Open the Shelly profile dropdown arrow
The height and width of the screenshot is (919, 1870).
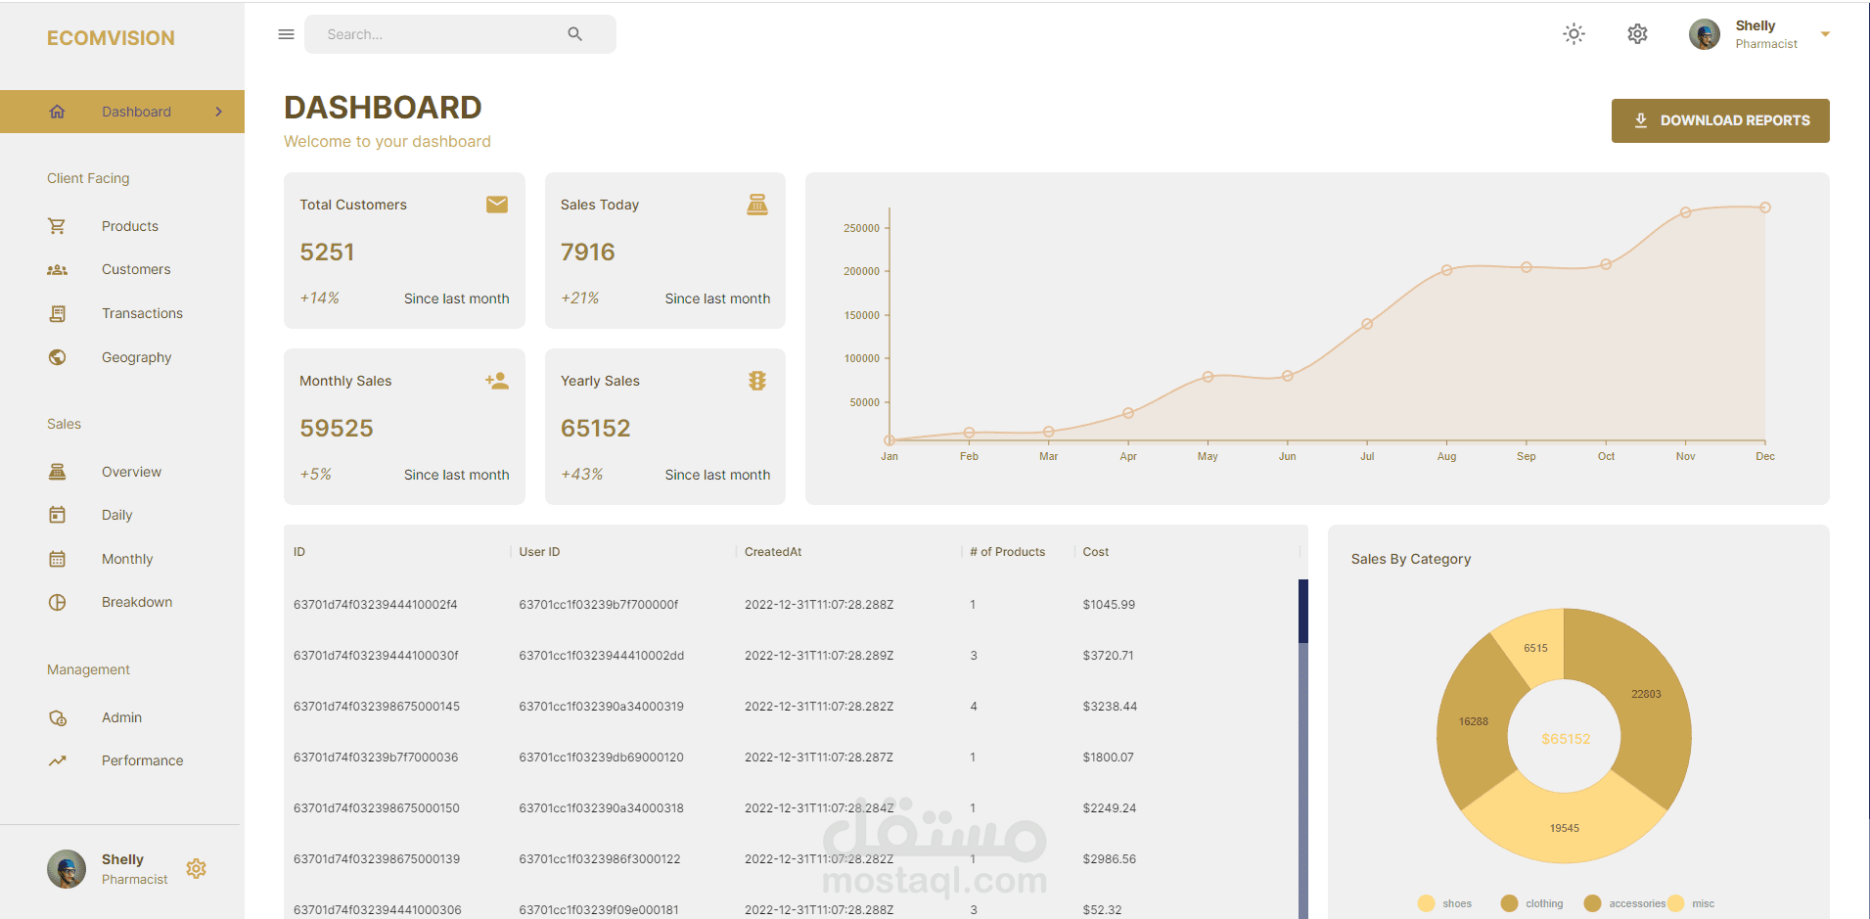(x=1825, y=34)
